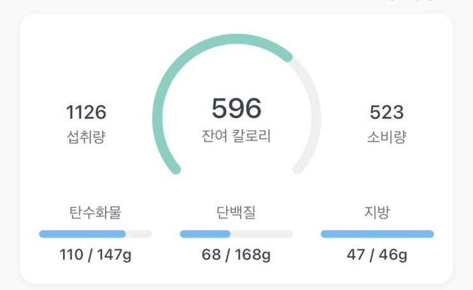This screenshot has height=290, width=473.
Task: Tap the 110 / 147g carbs amount
Action: coord(95,256)
